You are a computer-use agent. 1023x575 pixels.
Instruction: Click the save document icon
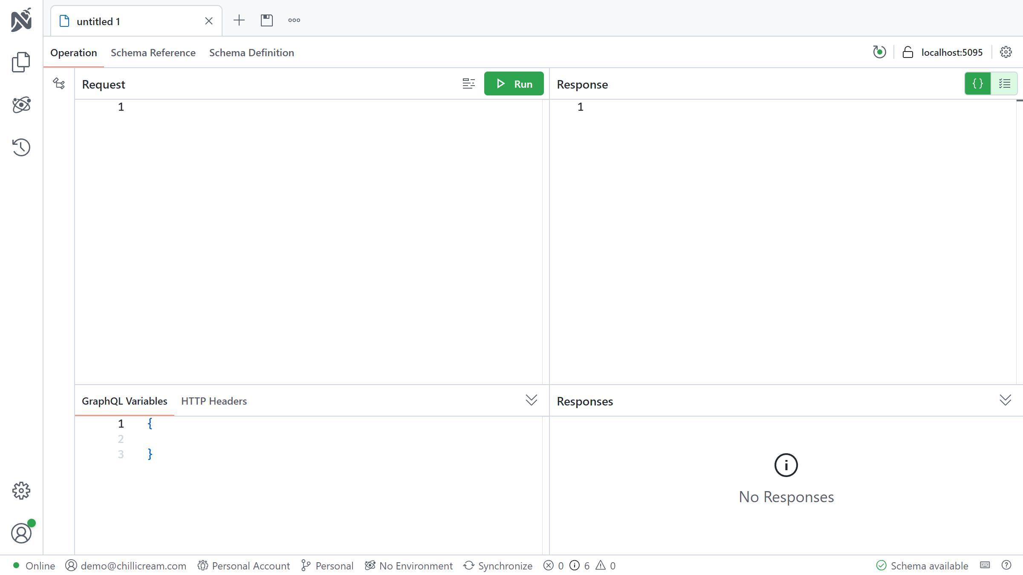(x=267, y=20)
